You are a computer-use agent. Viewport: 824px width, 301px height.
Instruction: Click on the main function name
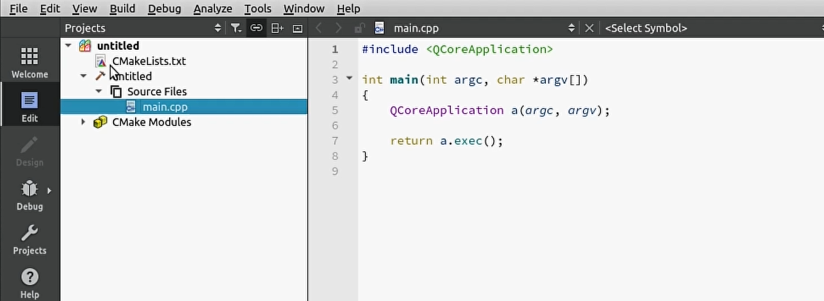pos(404,80)
